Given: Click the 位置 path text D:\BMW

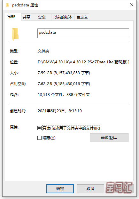Looking at the screenshot, I should coord(83,62).
